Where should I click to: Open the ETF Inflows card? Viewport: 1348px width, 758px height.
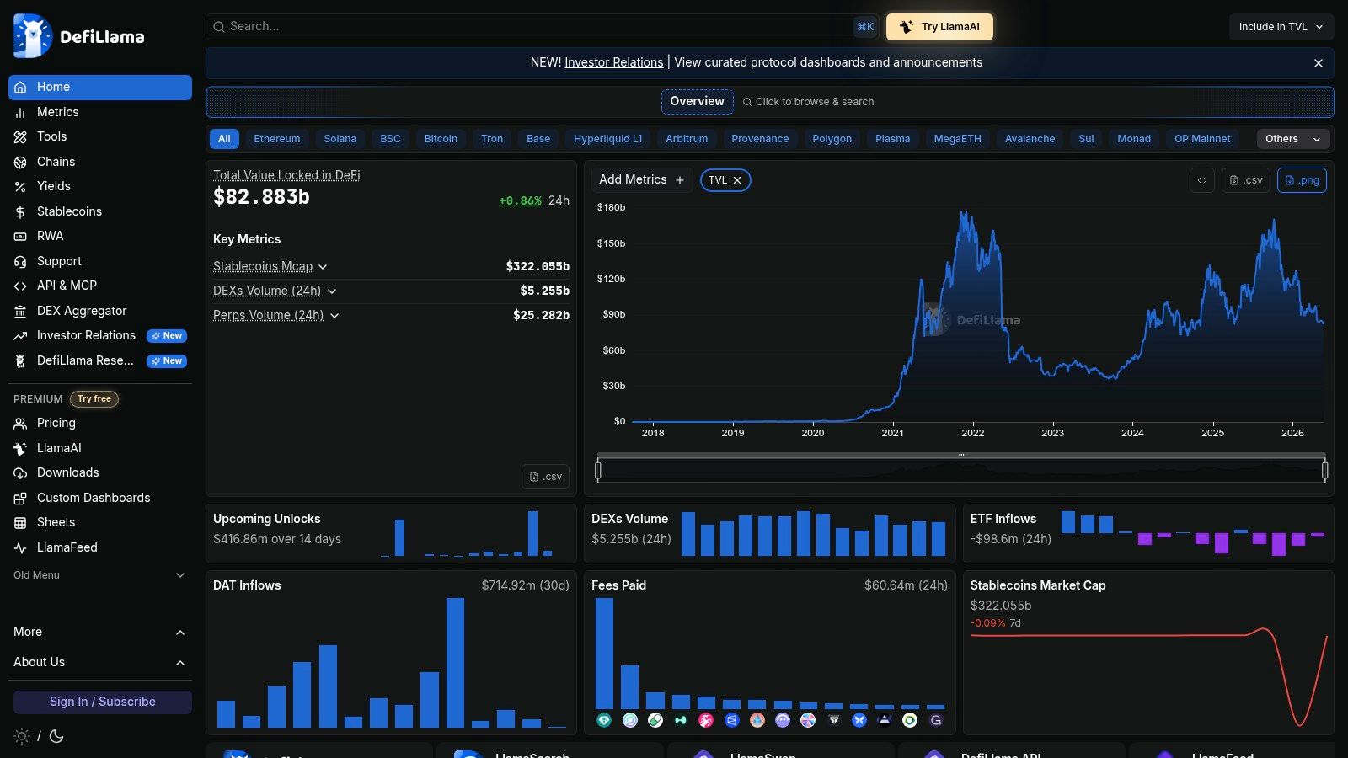(1148, 533)
